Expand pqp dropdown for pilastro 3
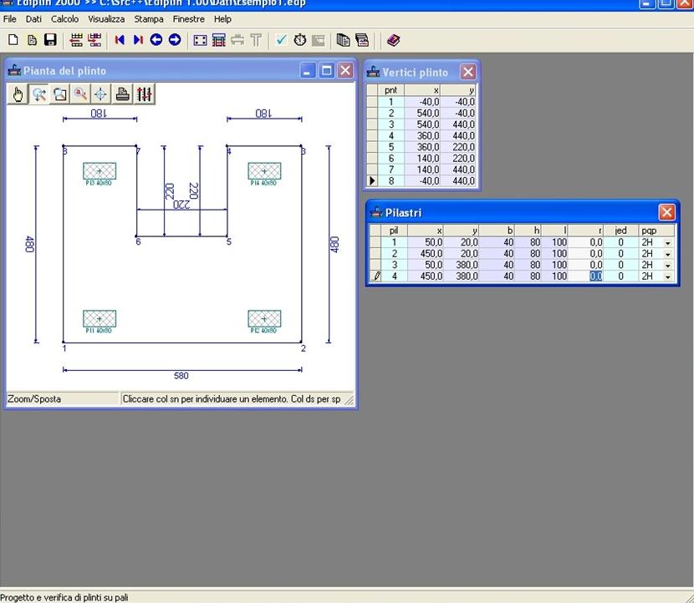Screen dimensions: 694x603 pos(667,265)
